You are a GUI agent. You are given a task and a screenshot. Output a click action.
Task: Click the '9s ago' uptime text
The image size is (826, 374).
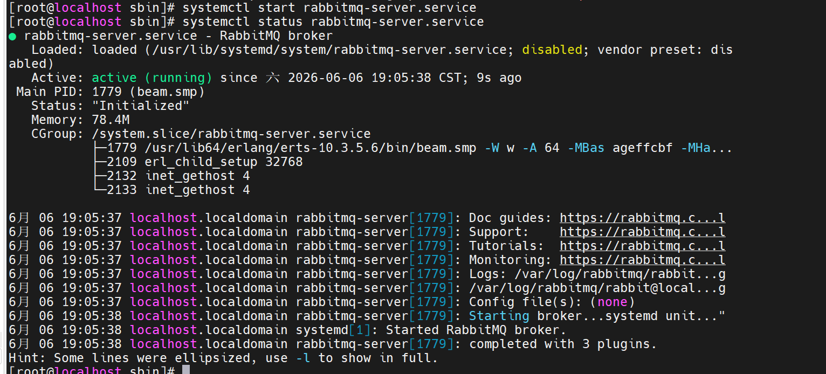(x=499, y=78)
